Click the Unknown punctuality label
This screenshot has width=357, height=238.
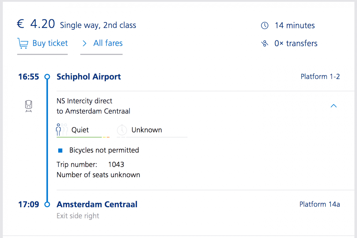tap(147, 130)
